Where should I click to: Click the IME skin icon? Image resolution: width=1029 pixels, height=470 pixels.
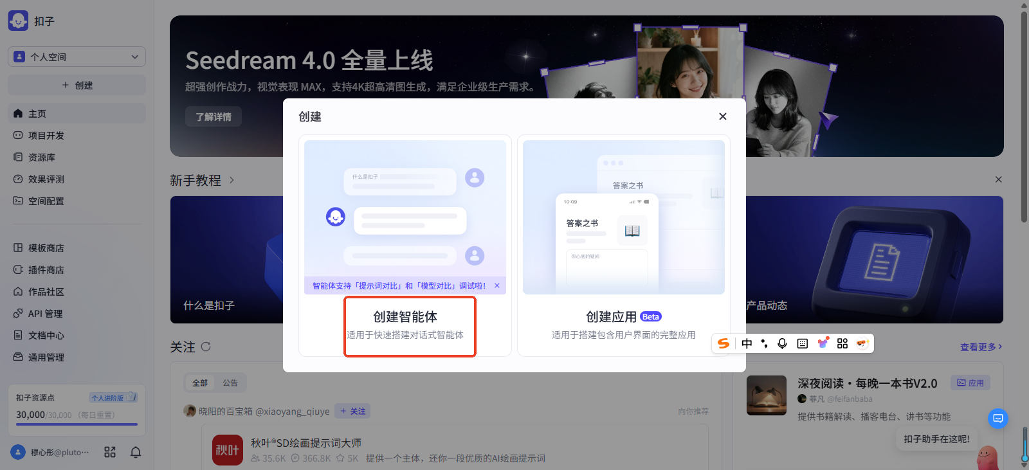[x=823, y=343]
